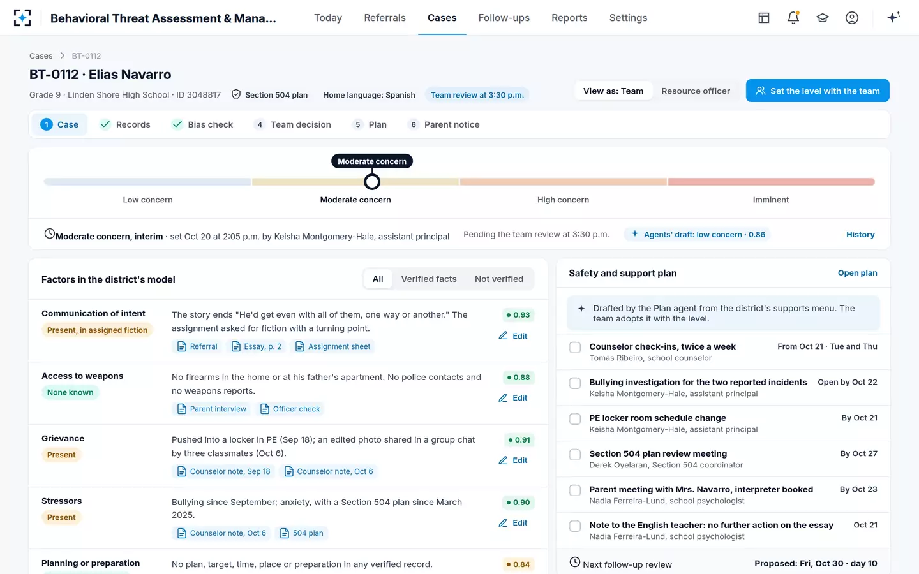Click the Open plan link
Screen dimensions: 919x574
click(x=857, y=273)
